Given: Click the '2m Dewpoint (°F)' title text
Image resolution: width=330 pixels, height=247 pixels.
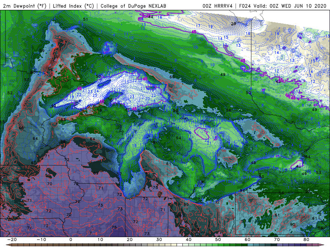Looking at the screenshot, I should [x=25, y=6].
